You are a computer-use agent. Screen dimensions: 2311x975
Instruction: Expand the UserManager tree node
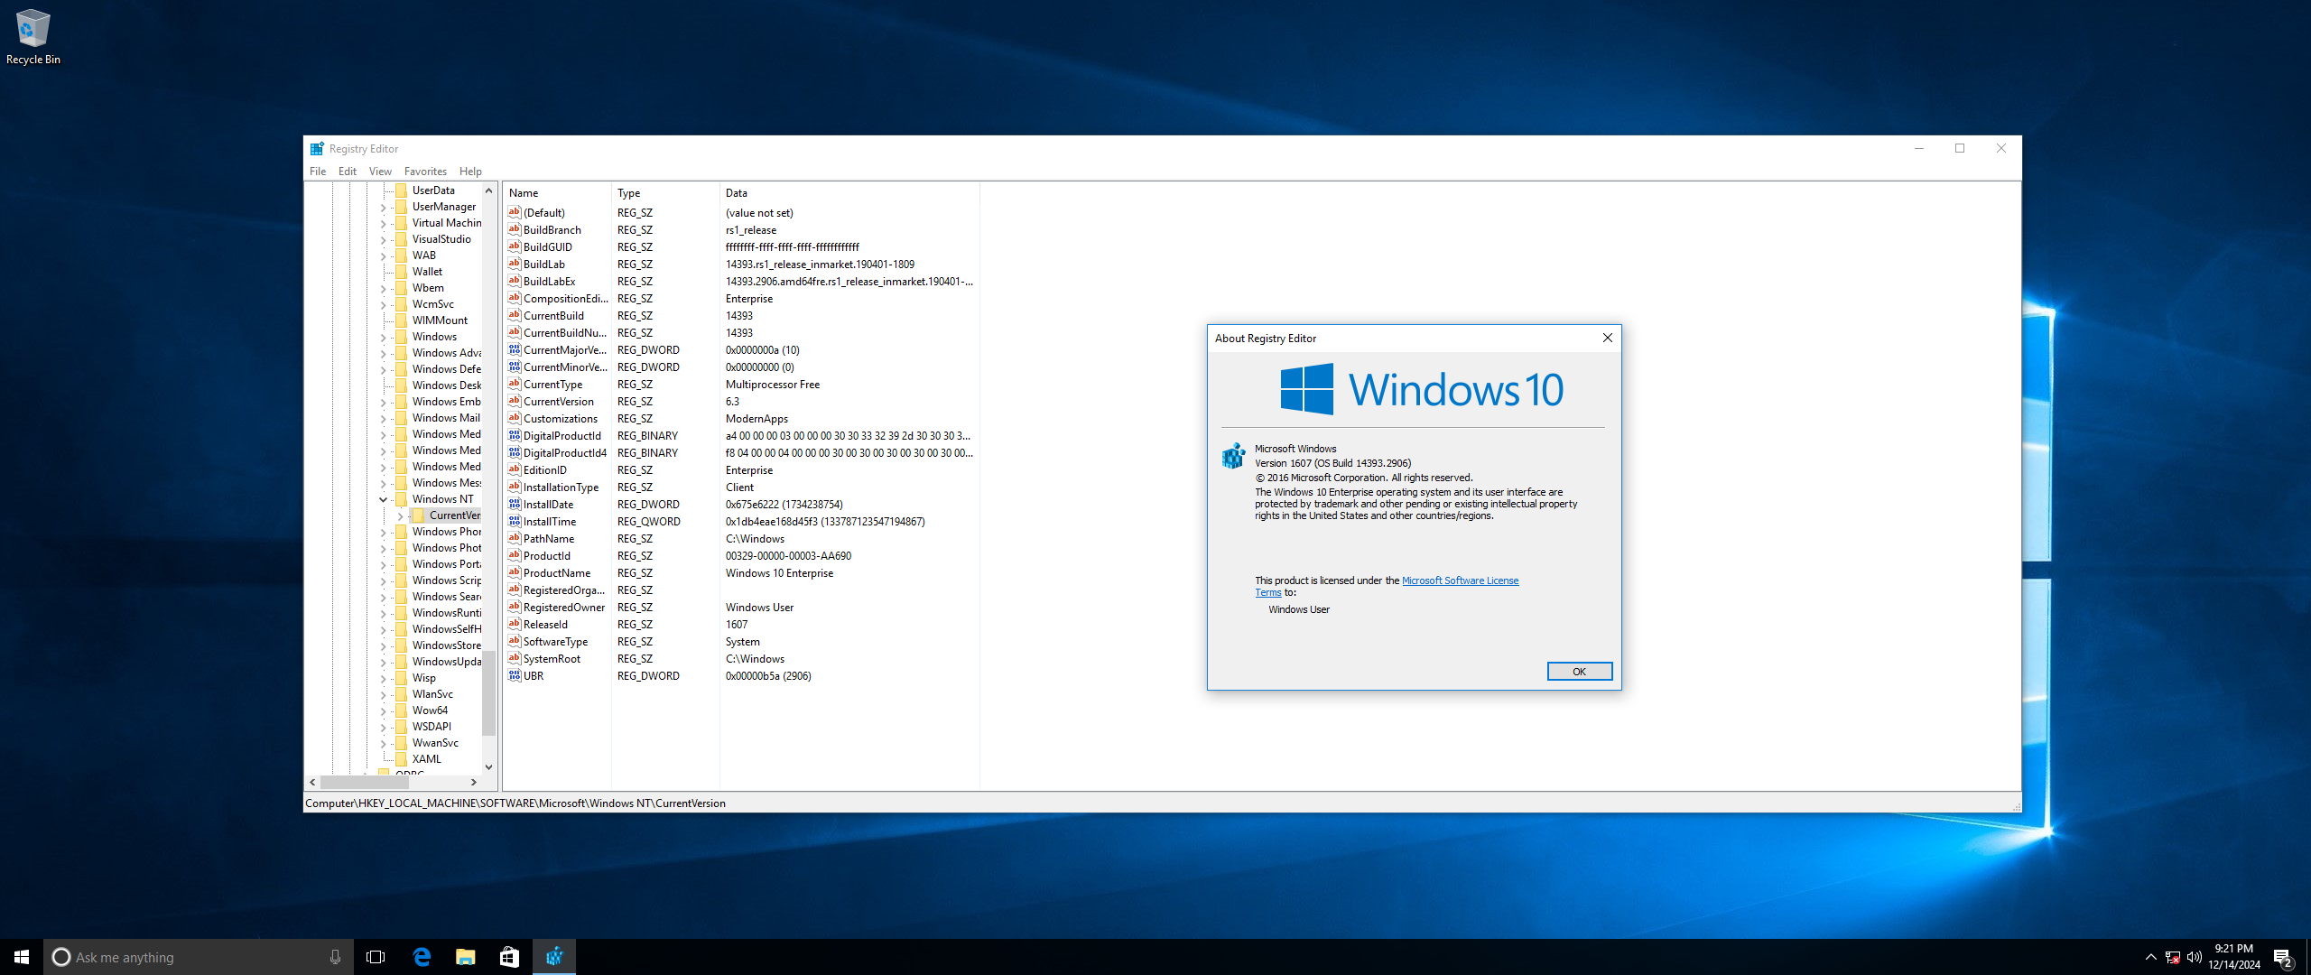pos(383,207)
